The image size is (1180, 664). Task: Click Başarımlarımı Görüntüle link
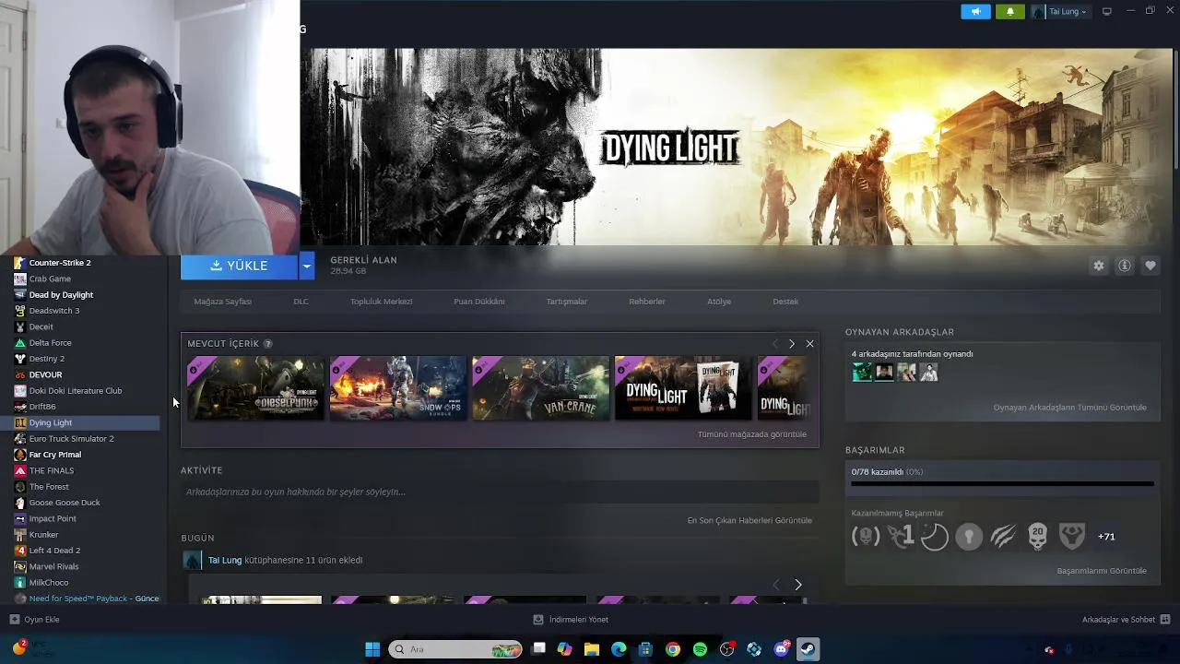pos(1102,571)
